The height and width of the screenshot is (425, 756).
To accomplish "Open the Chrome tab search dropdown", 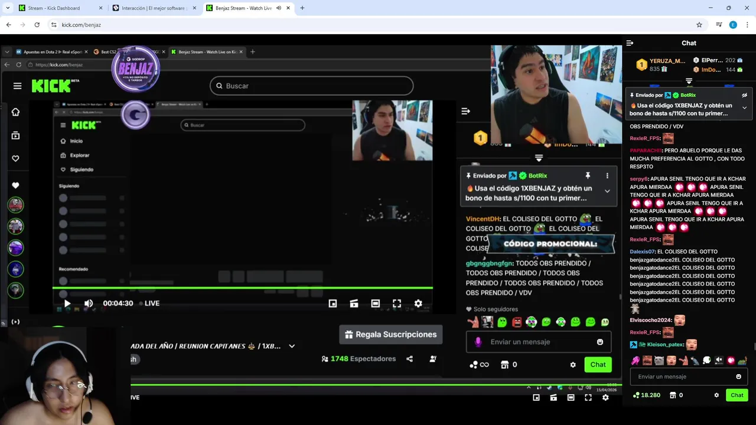I will click(8, 8).
